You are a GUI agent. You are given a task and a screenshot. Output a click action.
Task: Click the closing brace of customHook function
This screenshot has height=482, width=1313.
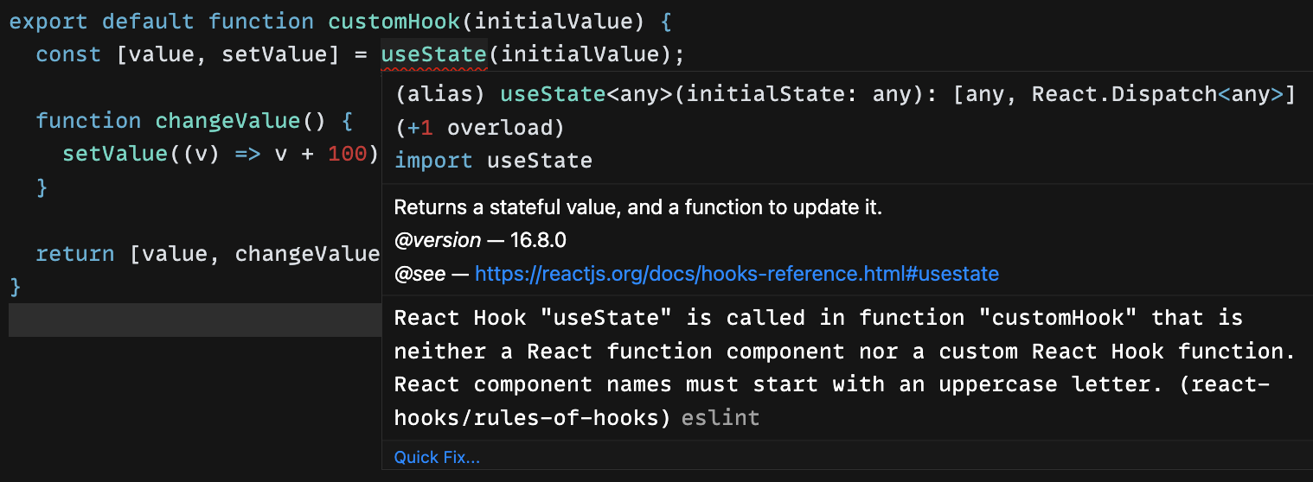coord(15,286)
